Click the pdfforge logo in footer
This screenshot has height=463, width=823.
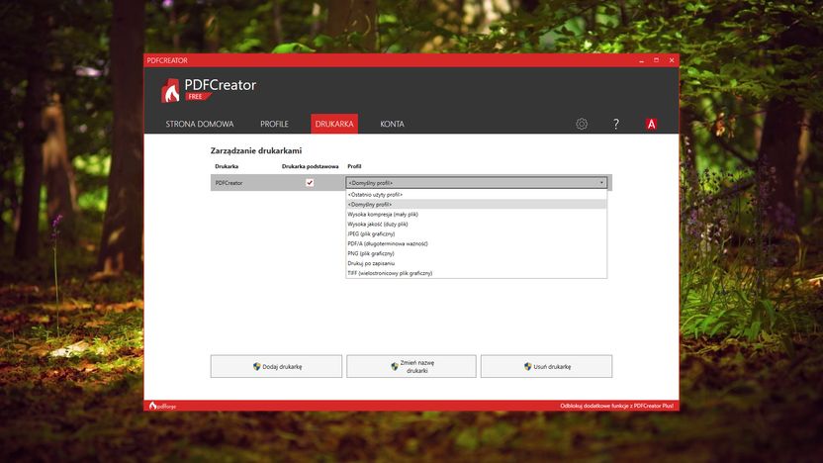point(162,406)
